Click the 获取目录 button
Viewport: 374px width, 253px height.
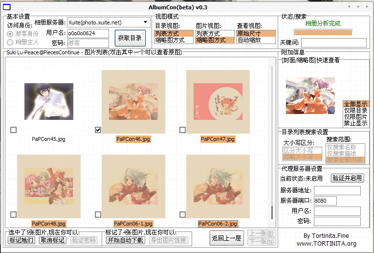pyautogui.click(x=130, y=38)
